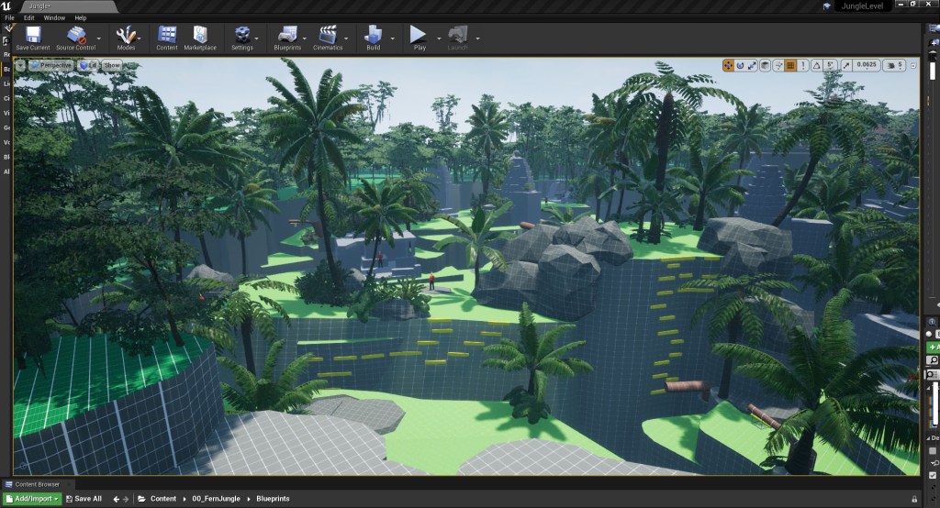This screenshot has height=508, width=940.
Task: Select the scale gizmo tool in viewport
Action: [753, 65]
